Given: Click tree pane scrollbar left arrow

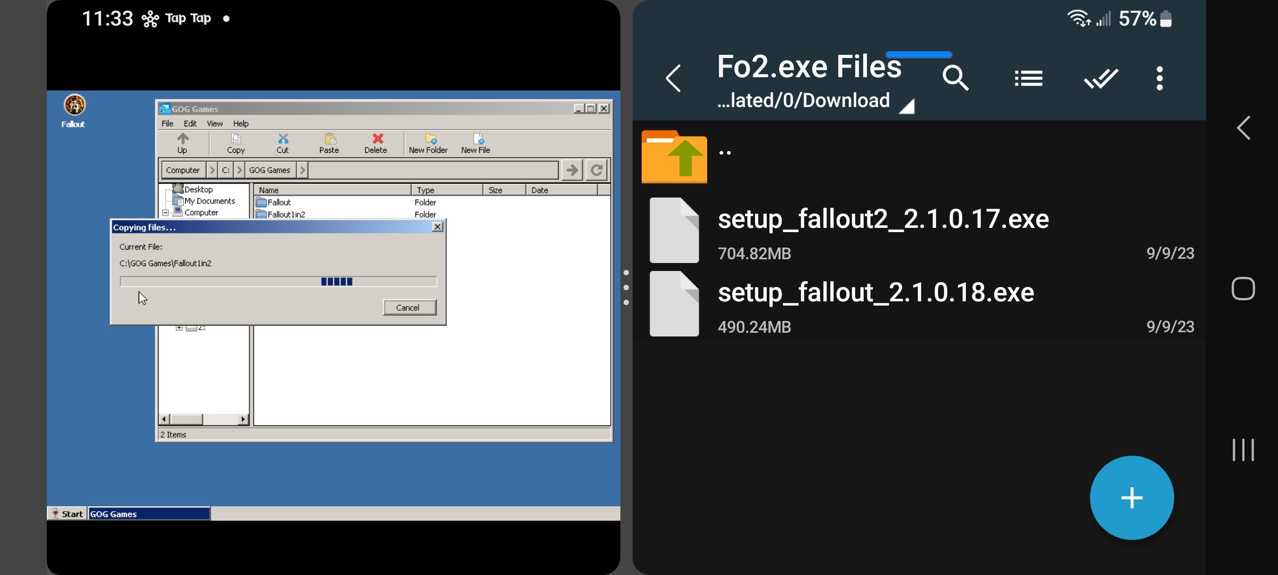Looking at the screenshot, I should [x=164, y=420].
